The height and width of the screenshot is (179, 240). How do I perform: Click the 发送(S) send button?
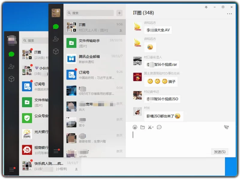point(220,152)
